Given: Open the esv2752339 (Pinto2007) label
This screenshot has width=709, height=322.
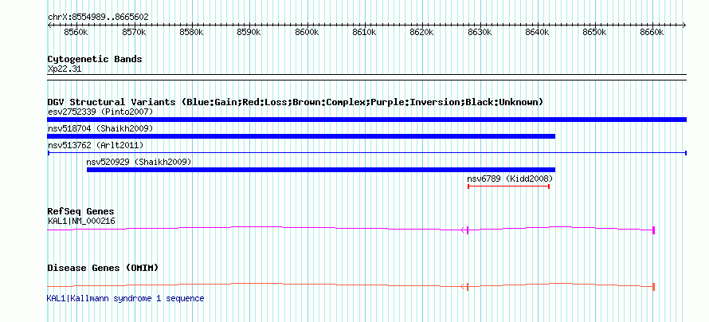Looking at the screenshot, I should click(x=100, y=112).
